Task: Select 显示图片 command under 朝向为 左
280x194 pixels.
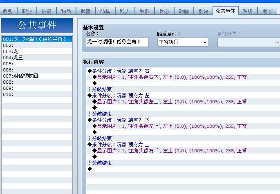Action: 183,102
